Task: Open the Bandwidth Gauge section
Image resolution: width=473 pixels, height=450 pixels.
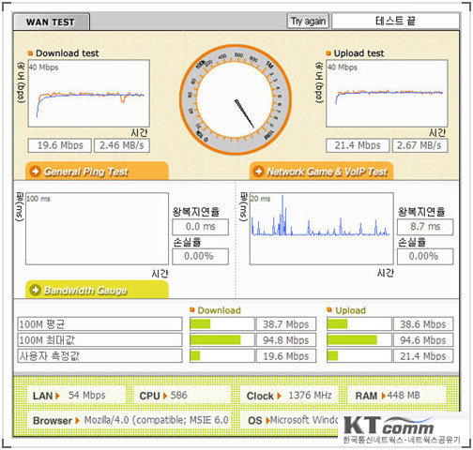Action: click(x=97, y=290)
